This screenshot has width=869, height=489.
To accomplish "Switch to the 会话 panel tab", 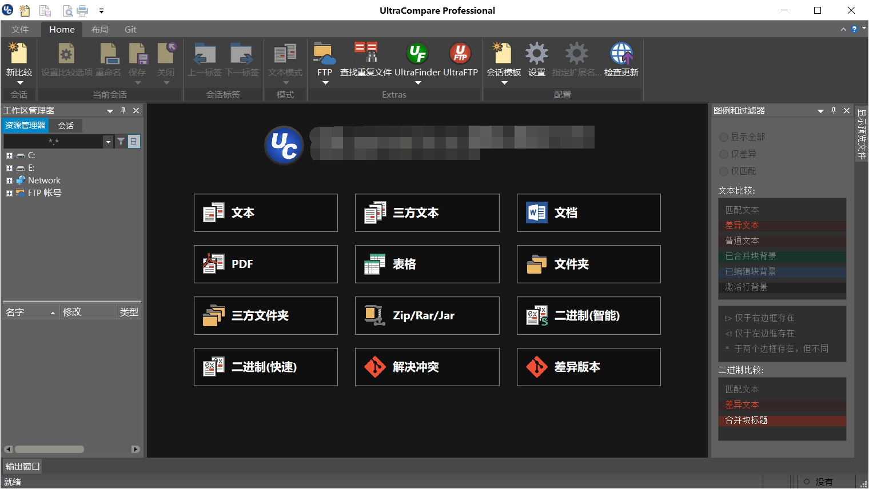I will (66, 125).
